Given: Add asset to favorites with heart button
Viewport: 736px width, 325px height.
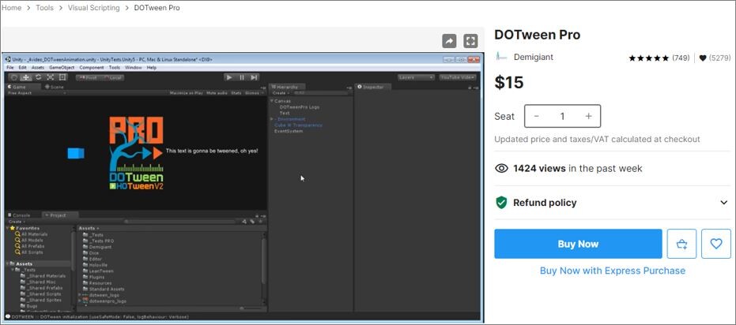Looking at the screenshot, I should pos(715,244).
